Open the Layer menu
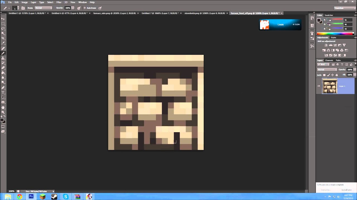 33,2
